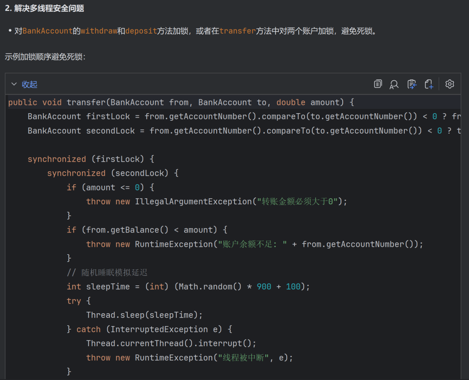Click the orange transfer inline code term
Image resolution: width=469 pixels, height=380 pixels.
click(x=237, y=31)
